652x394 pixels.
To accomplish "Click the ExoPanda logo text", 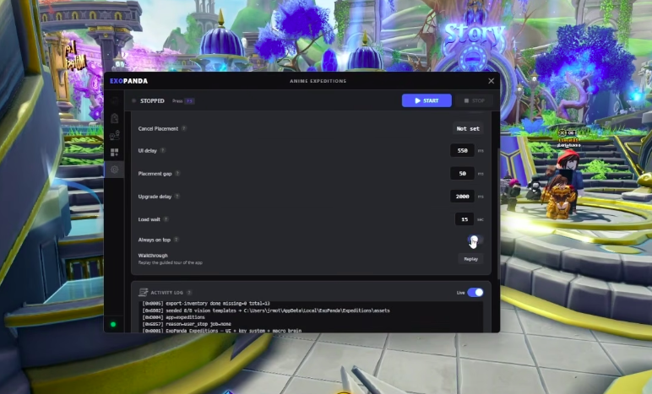I will [129, 81].
